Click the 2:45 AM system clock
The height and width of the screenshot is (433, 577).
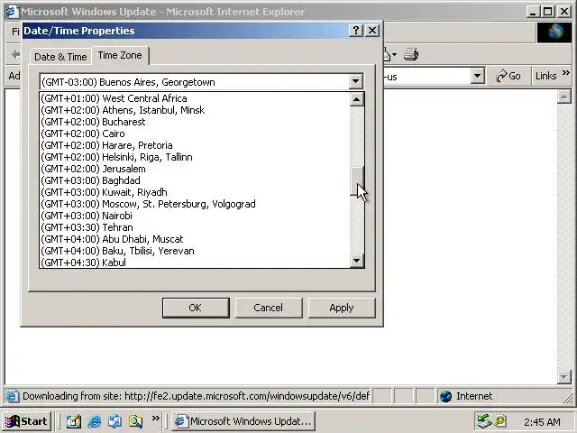click(x=542, y=422)
